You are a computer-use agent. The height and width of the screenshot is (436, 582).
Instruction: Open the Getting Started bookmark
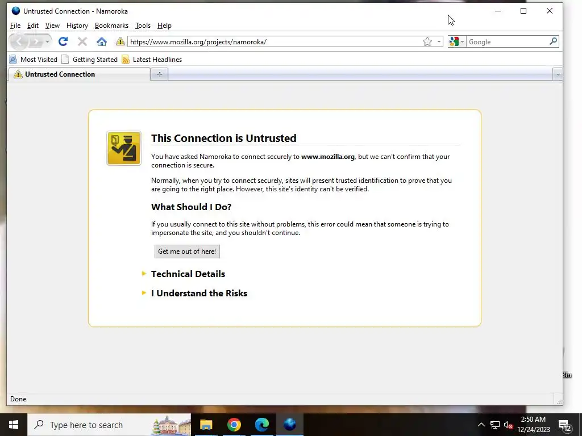click(x=89, y=59)
